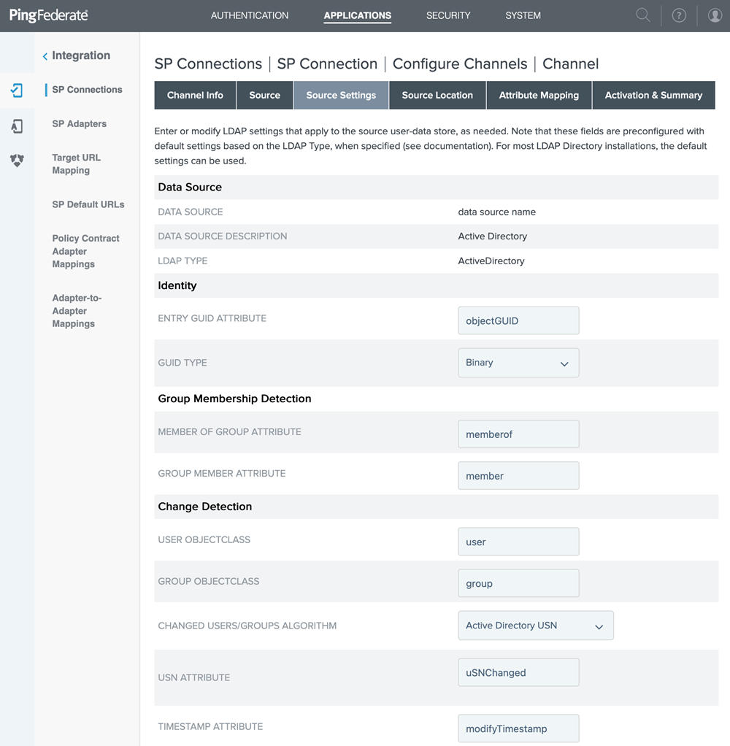Open the GUID Type dropdown

pos(518,363)
